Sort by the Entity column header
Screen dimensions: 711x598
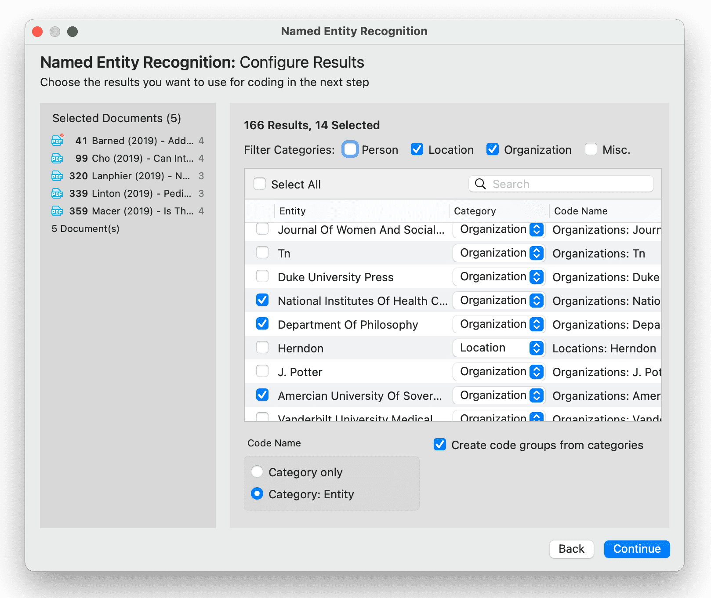361,211
